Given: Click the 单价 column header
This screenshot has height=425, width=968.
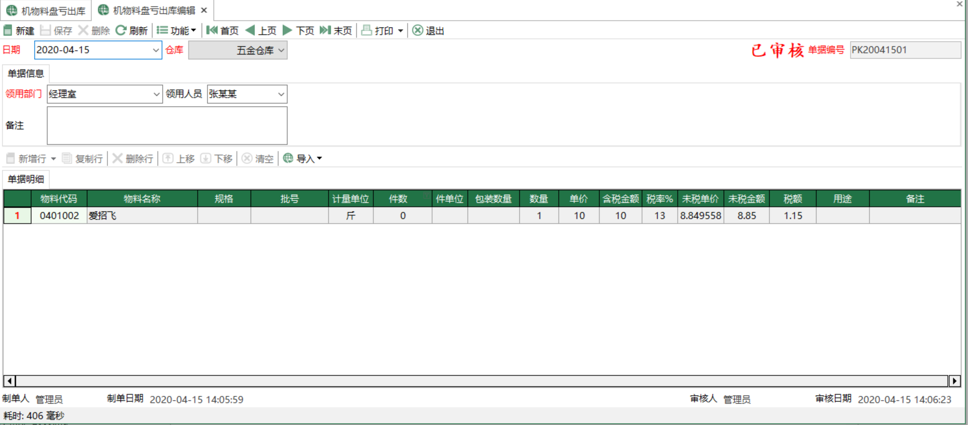Looking at the screenshot, I should pyautogui.click(x=578, y=199).
